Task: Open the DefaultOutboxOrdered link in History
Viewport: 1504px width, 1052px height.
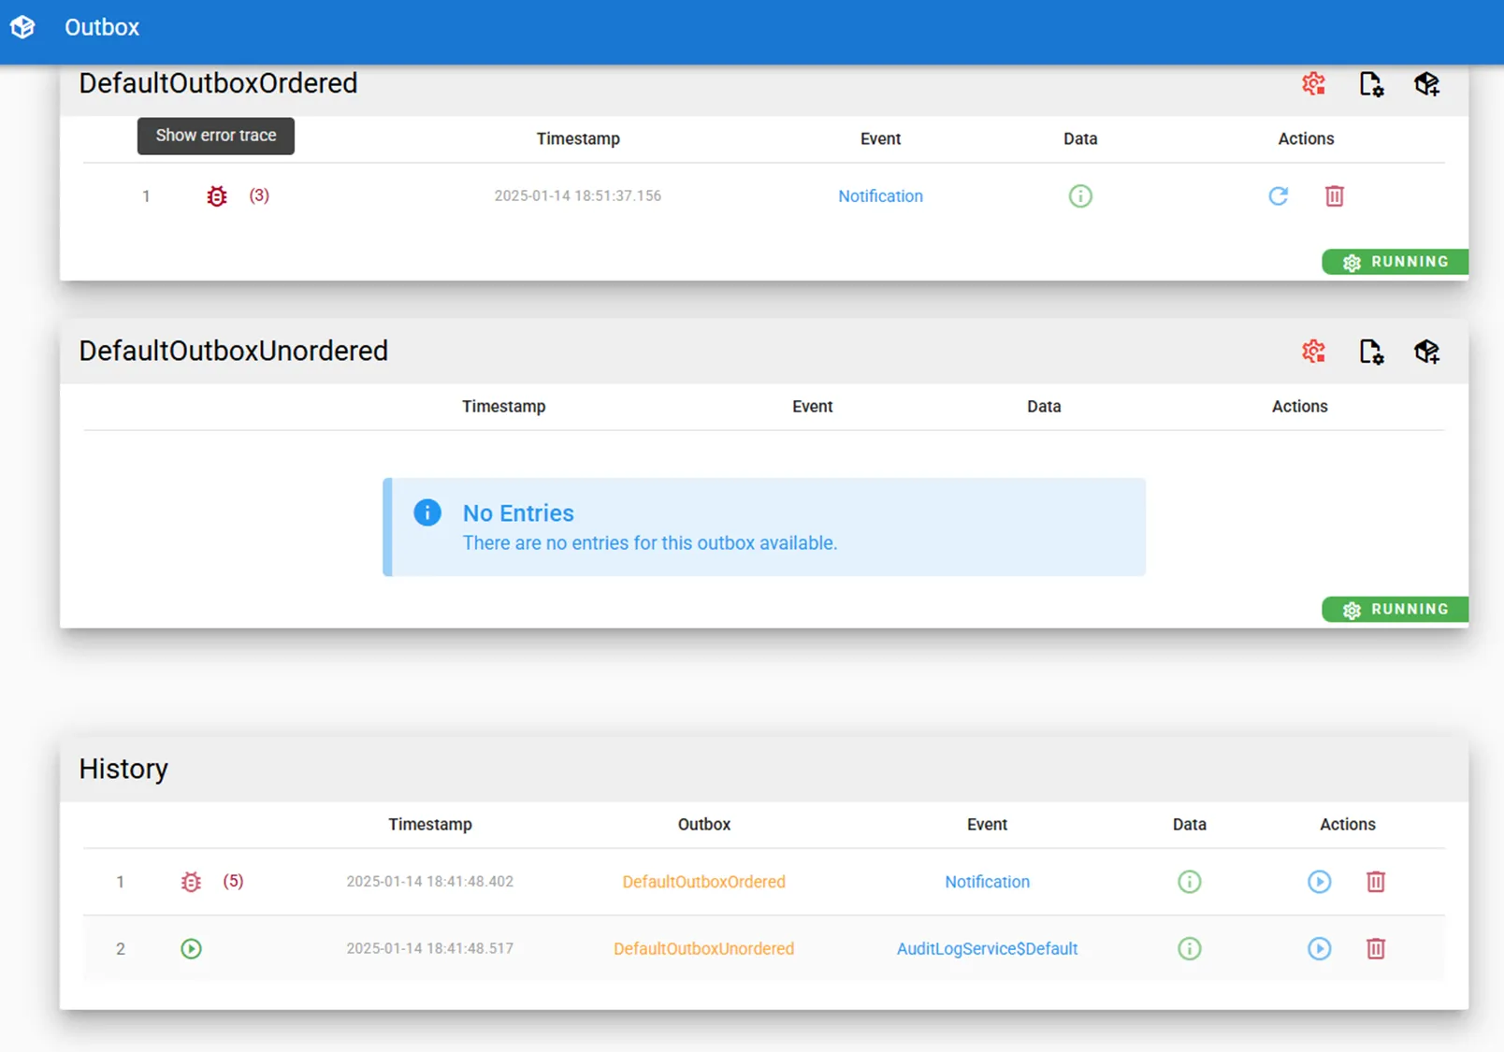Action: coord(703,882)
